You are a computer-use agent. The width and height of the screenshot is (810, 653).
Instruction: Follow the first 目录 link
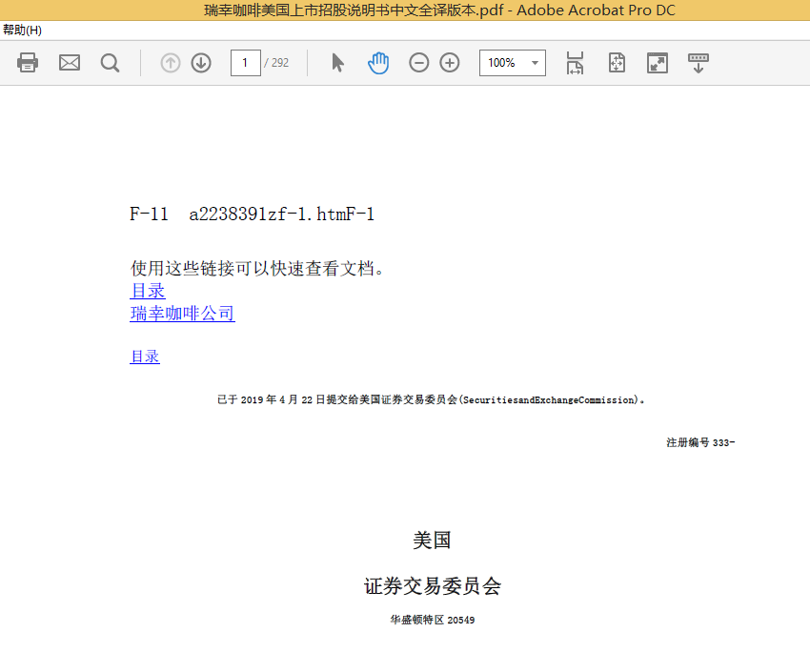[148, 291]
